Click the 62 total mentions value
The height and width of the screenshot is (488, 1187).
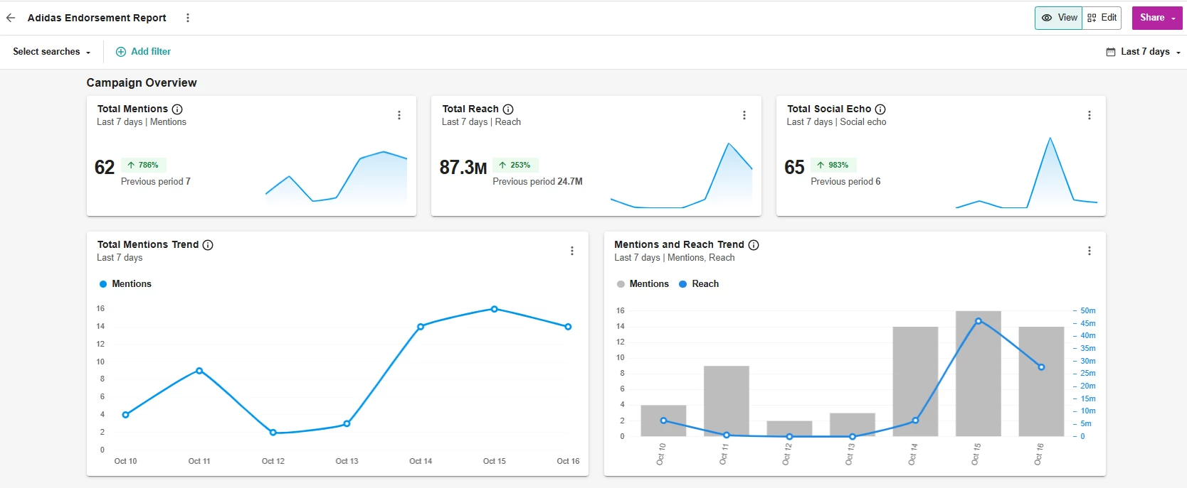[105, 168]
